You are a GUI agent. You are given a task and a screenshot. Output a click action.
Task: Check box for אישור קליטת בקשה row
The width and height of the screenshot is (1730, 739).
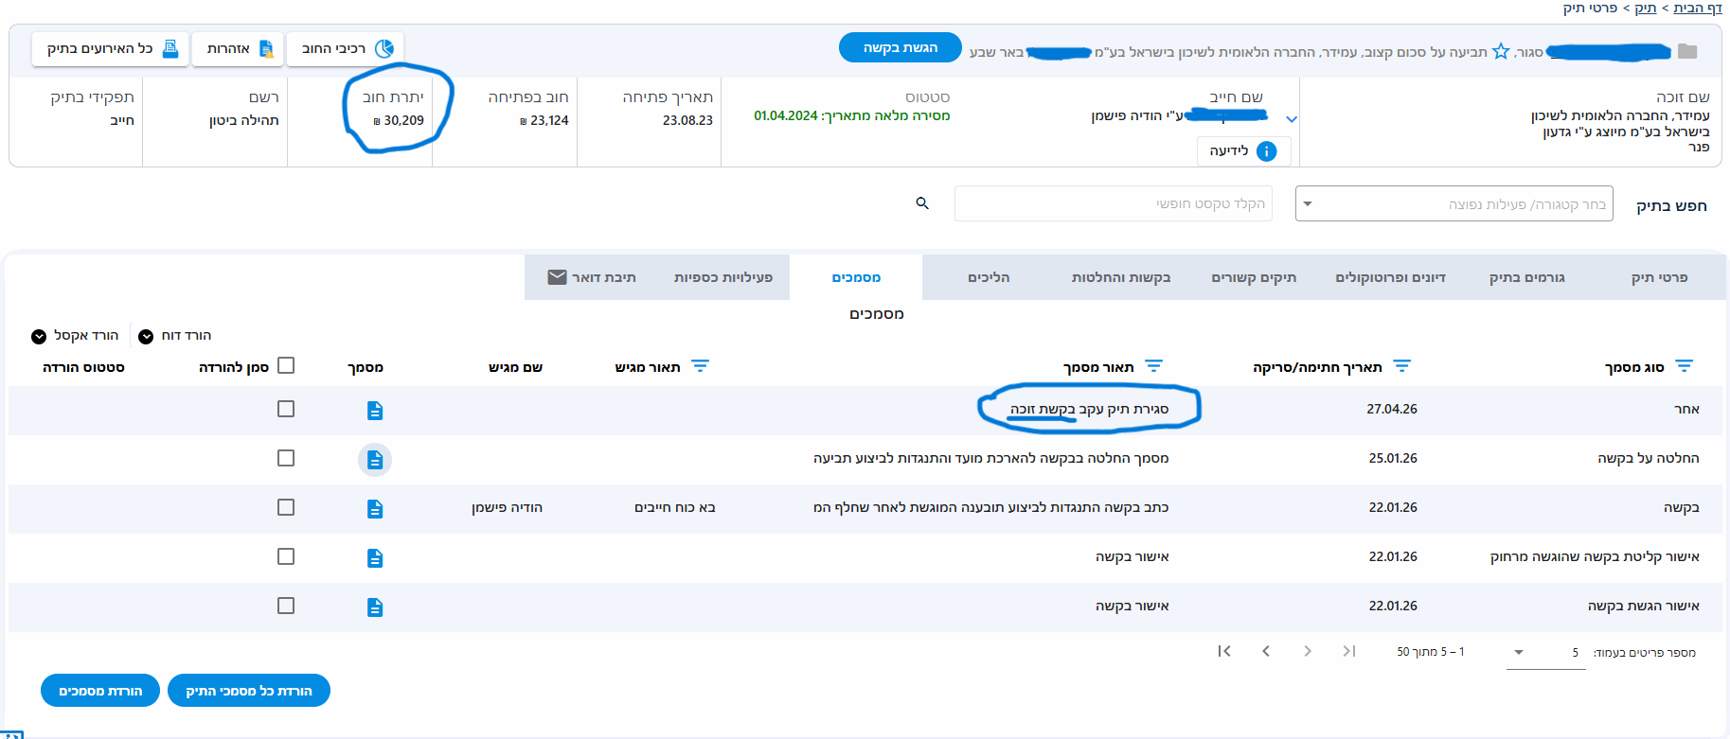click(x=286, y=556)
